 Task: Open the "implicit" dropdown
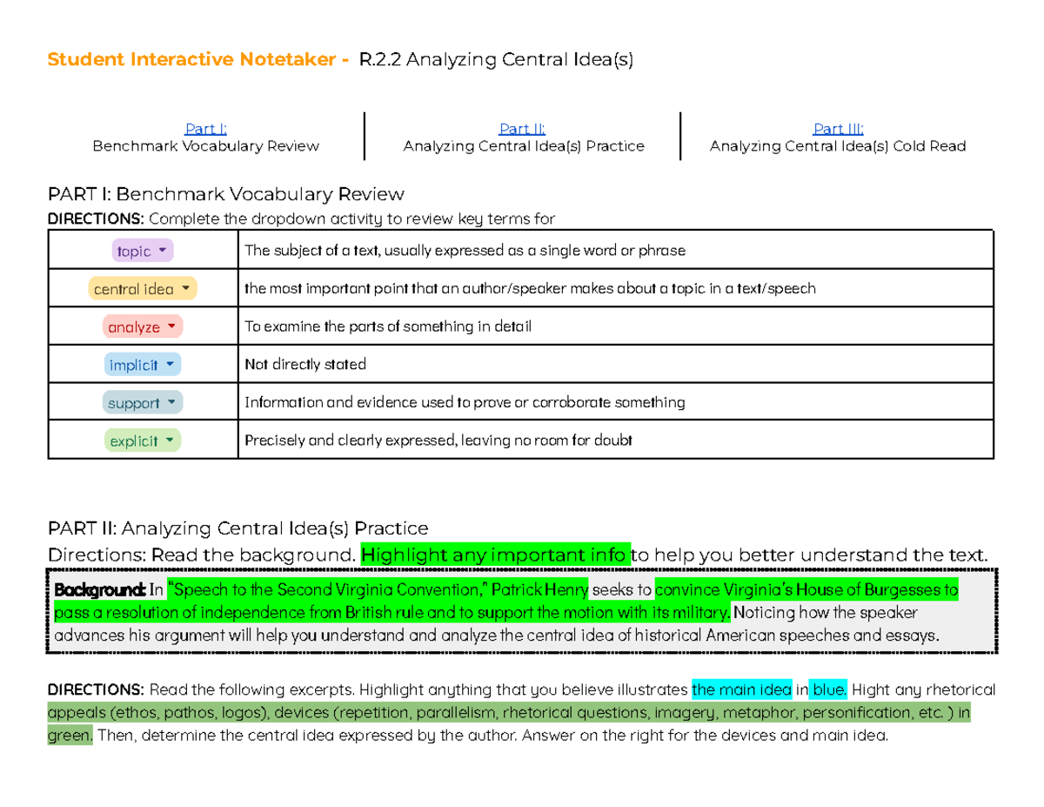(142, 364)
